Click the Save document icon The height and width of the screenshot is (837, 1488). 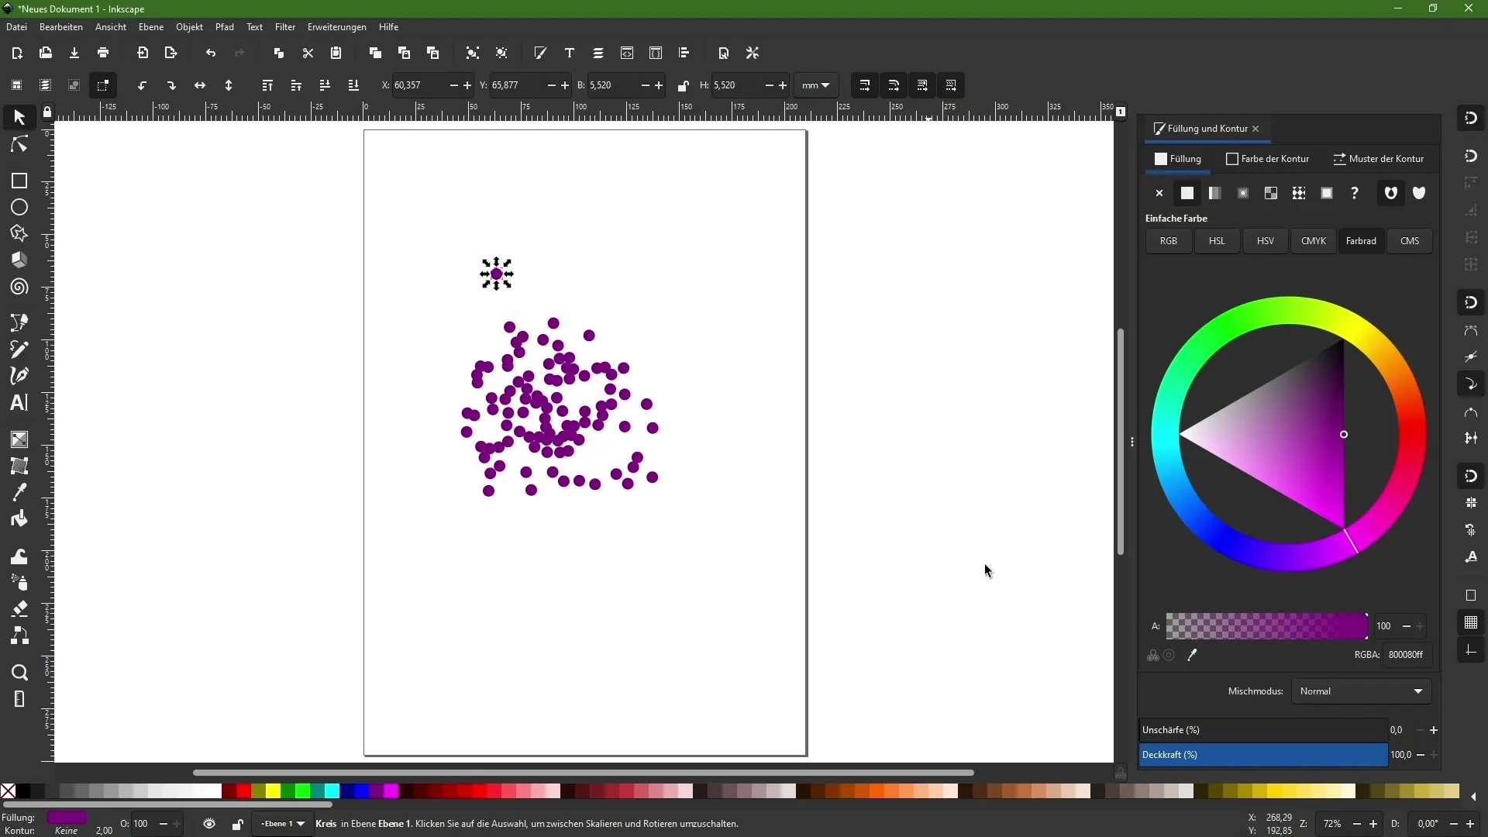74,53
